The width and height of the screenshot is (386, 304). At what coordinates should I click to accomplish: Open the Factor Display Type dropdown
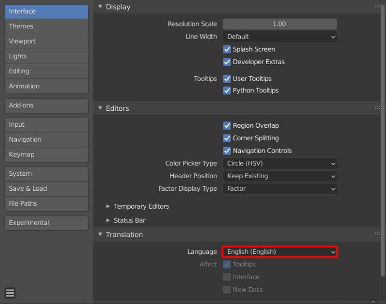pos(280,188)
